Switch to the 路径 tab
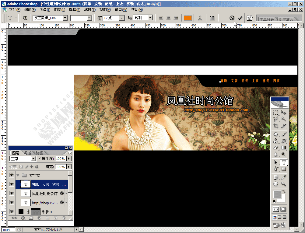This screenshot has width=305, height=233. [x=39, y=153]
